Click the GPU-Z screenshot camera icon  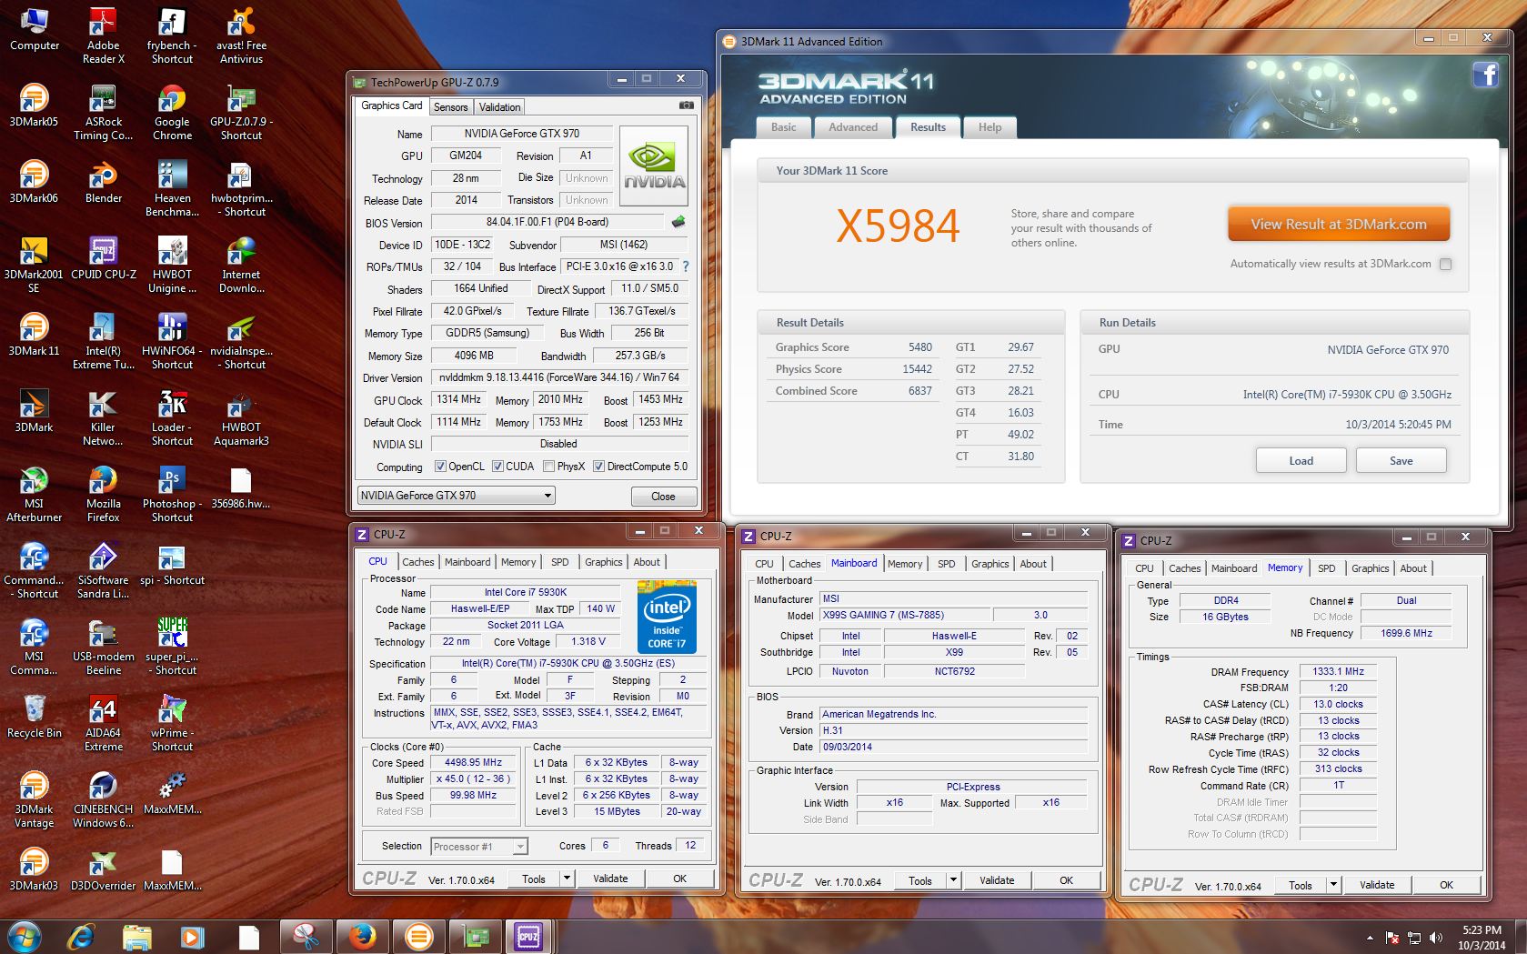click(x=686, y=105)
